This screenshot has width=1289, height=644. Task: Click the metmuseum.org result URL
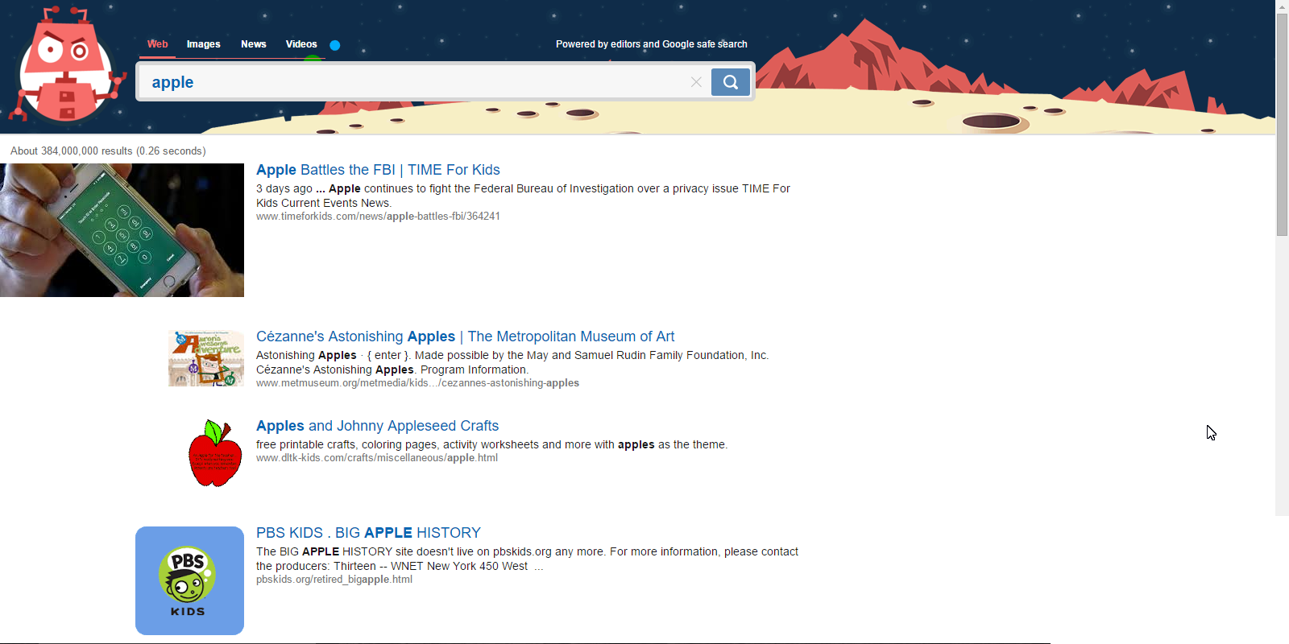pos(417,383)
